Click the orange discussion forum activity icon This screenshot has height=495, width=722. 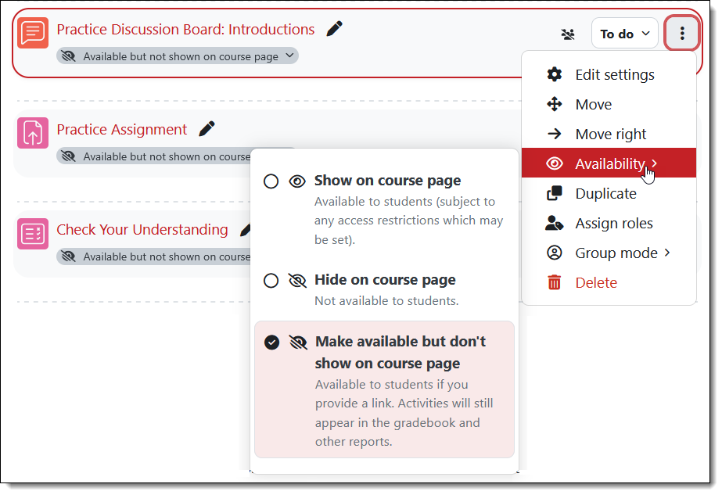[x=33, y=33]
